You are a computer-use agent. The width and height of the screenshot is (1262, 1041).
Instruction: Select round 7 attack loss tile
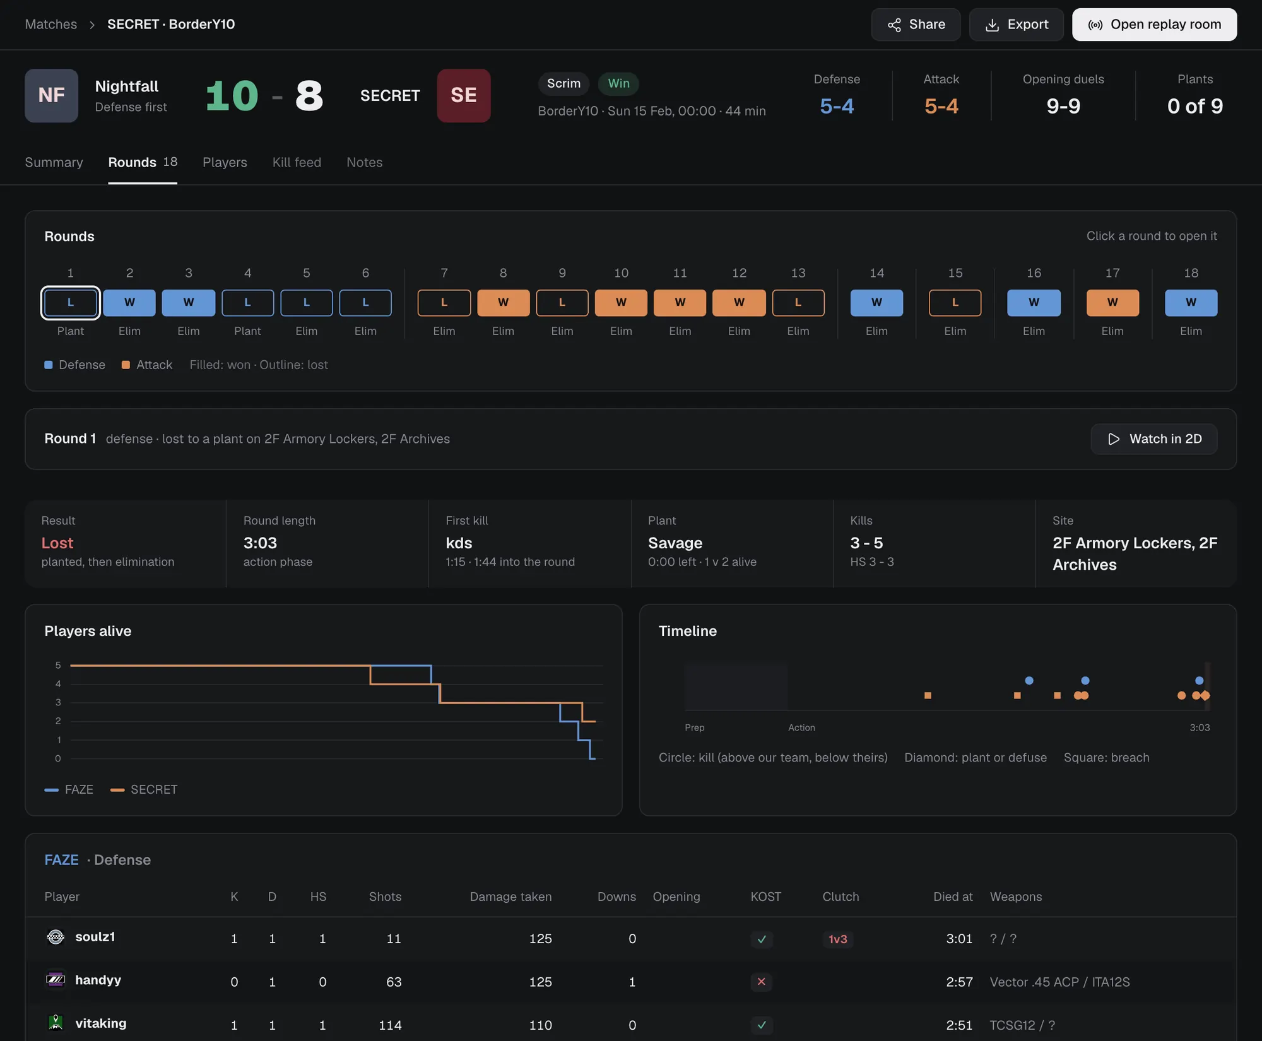click(444, 303)
